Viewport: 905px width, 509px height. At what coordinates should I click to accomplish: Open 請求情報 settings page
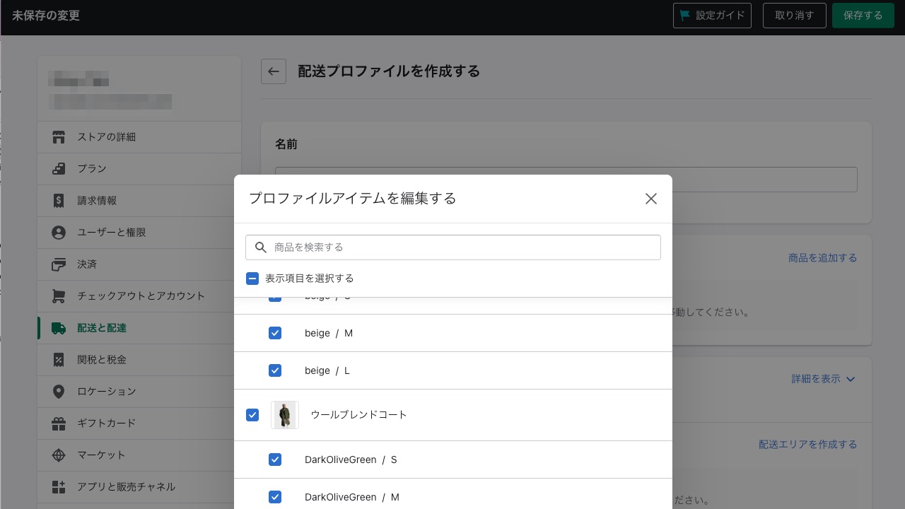pos(139,201)
